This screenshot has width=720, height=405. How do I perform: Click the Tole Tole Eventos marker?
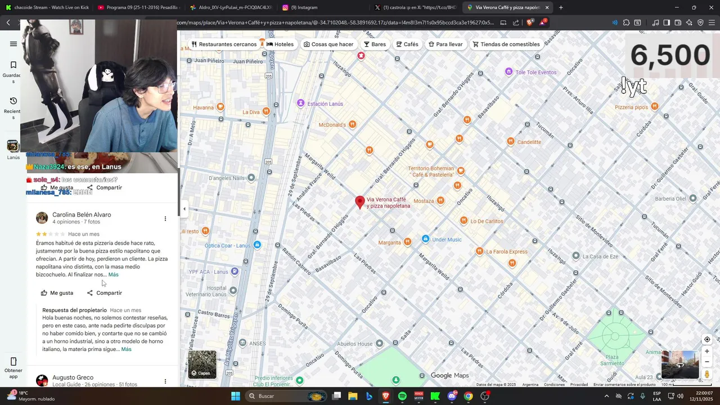point(509,72)
